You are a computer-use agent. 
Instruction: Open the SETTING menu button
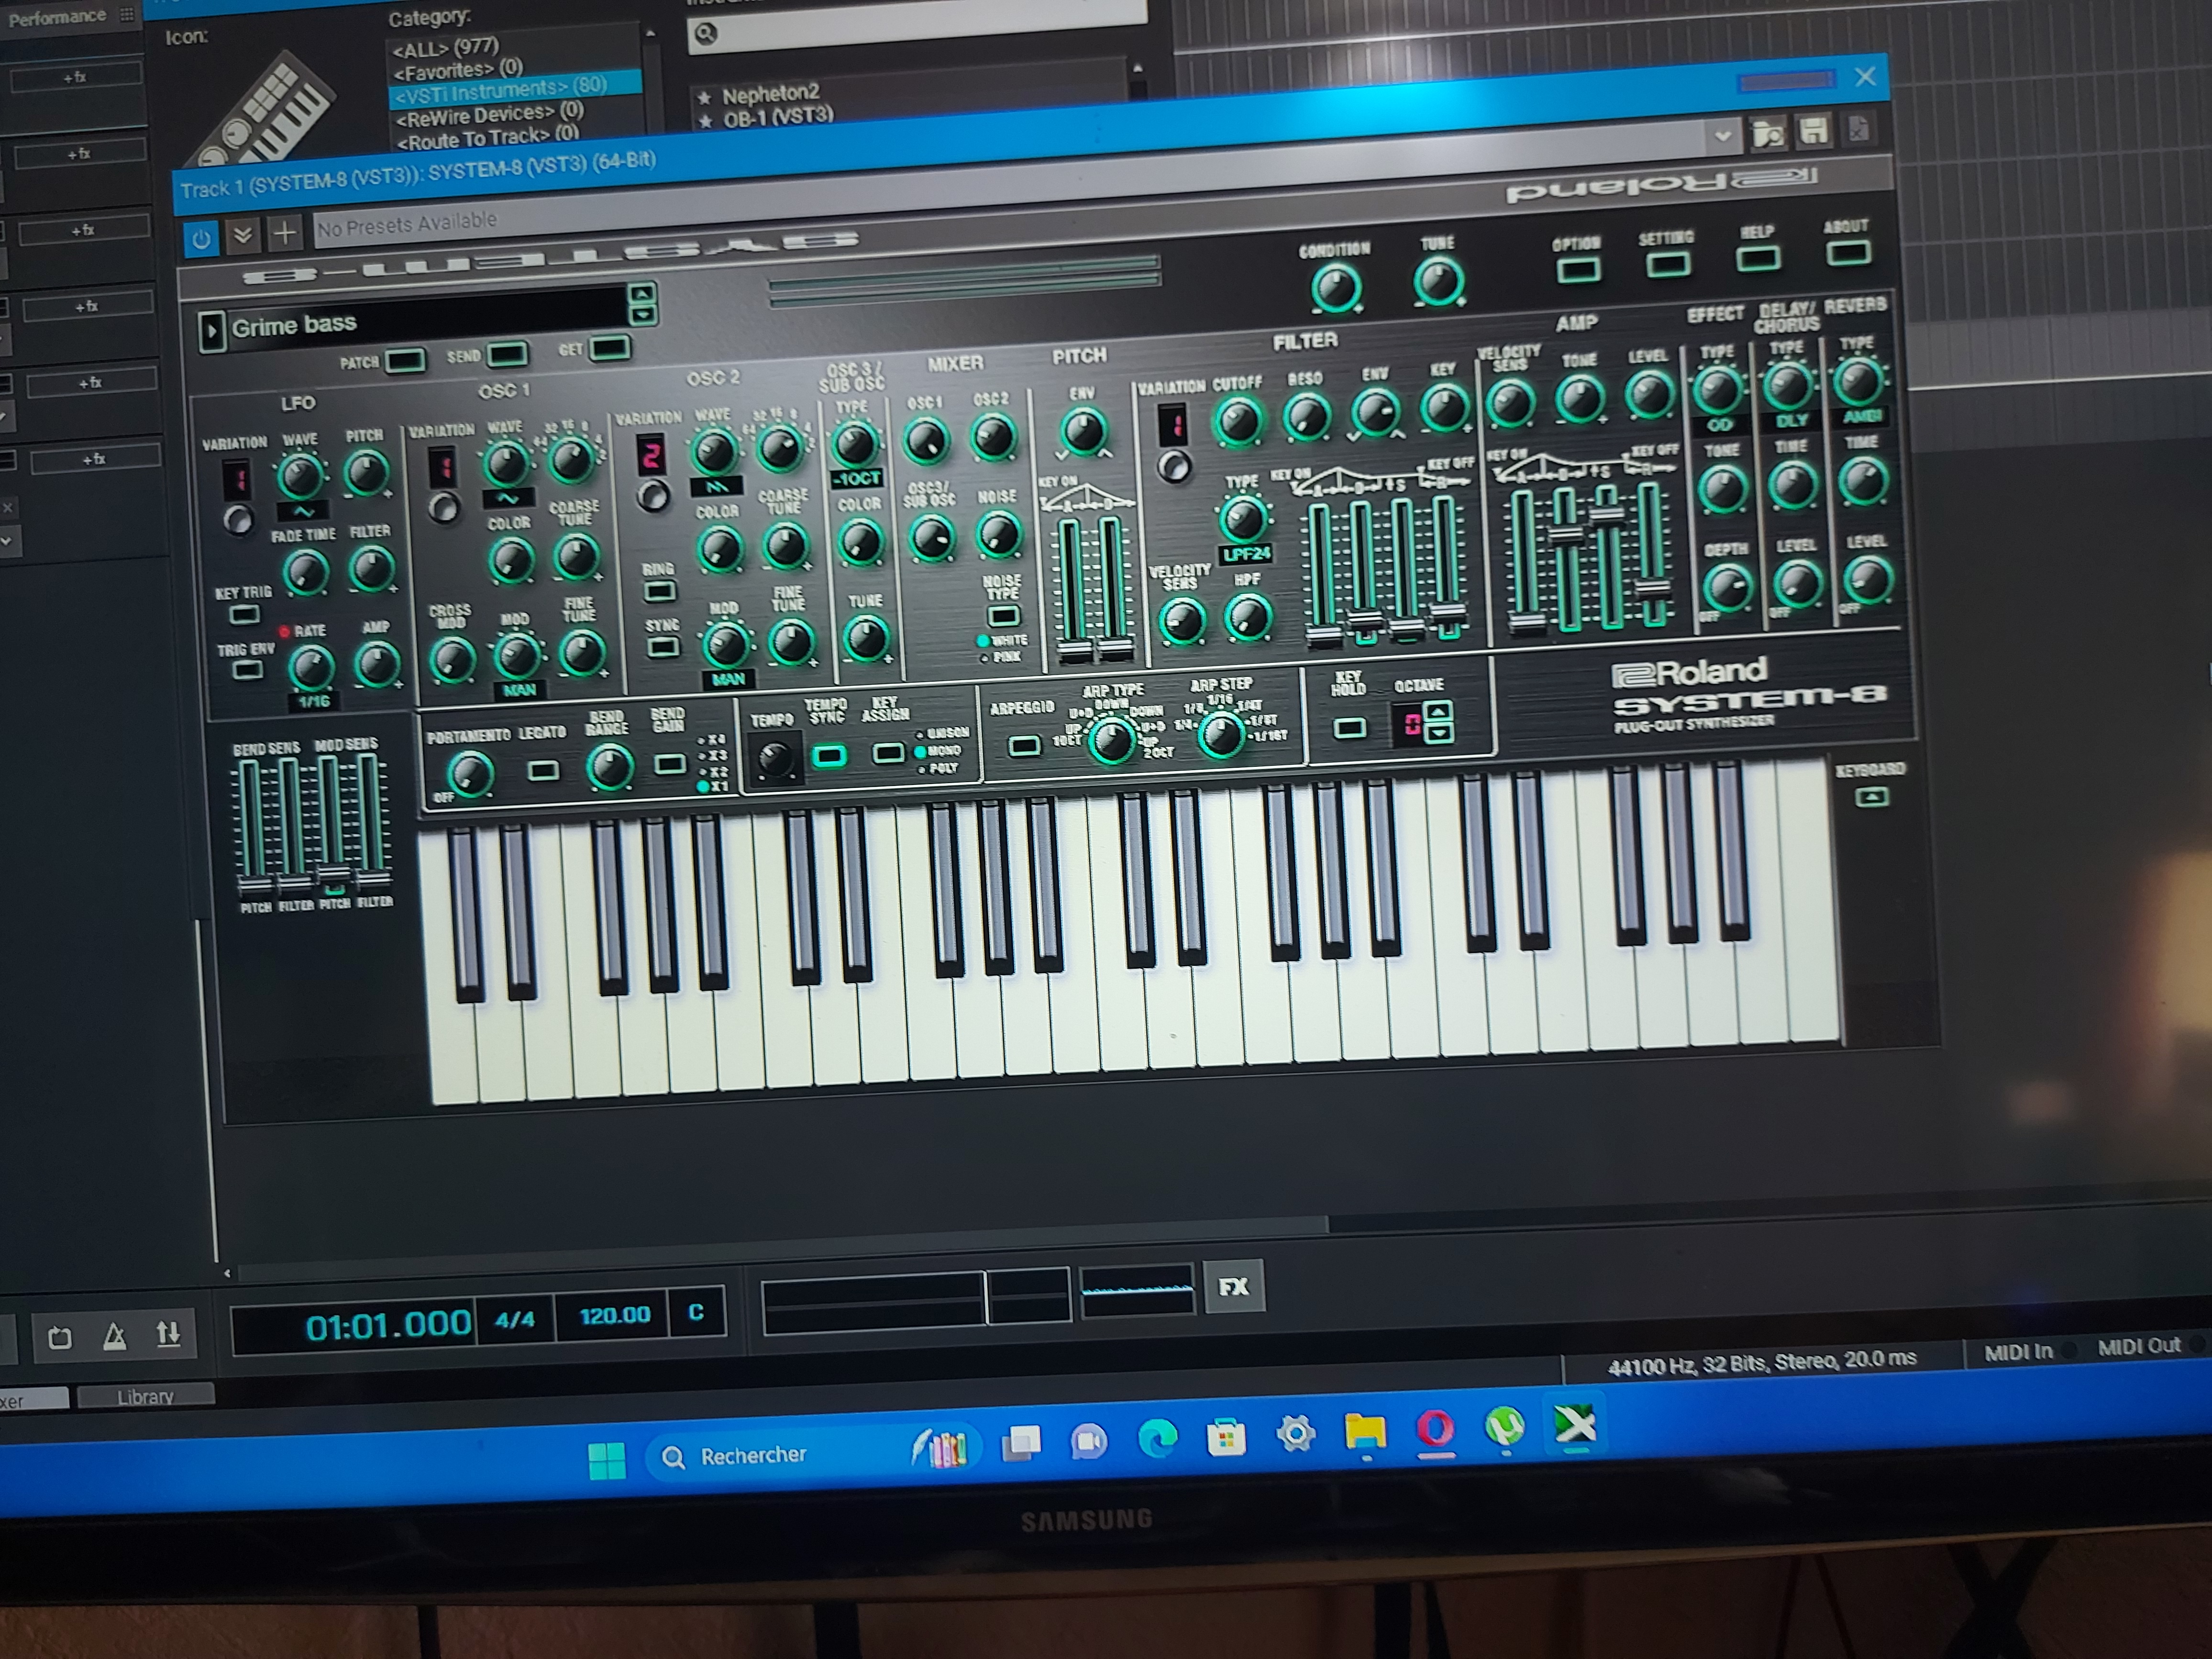coord(1667,264)
